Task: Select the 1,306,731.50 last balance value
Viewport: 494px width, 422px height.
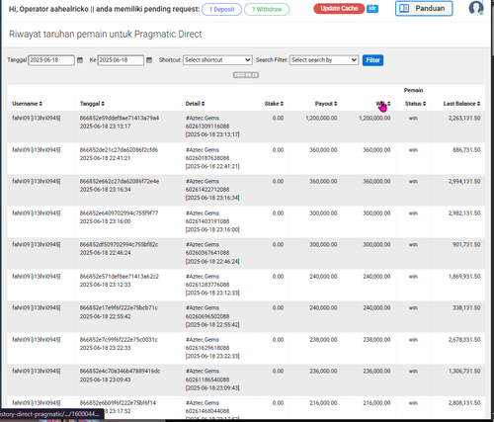Action: pyautogui.click(x=464, y=371)
